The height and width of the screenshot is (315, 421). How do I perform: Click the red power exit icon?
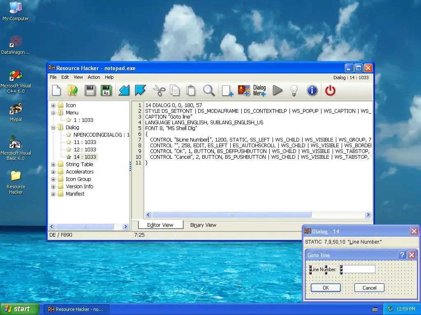[330, 91]
